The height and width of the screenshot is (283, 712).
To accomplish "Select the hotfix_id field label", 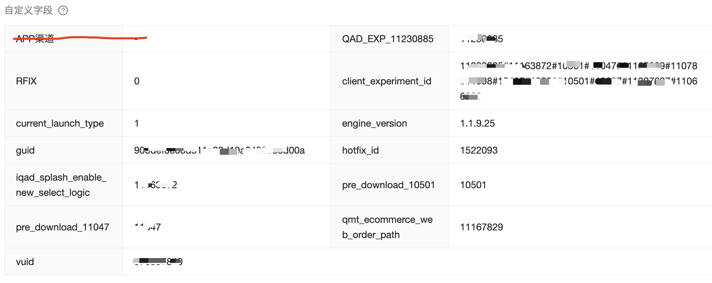I will pyautogui.click(x=360, y=150).
